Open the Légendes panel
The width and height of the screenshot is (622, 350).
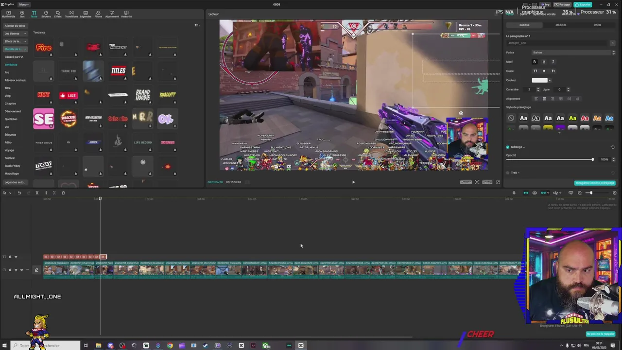tap(86, 14)
